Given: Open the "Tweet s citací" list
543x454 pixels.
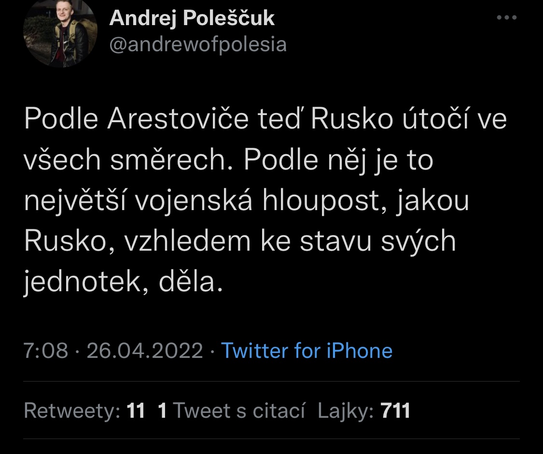Looking at the screenshot, I should (238, 411).
